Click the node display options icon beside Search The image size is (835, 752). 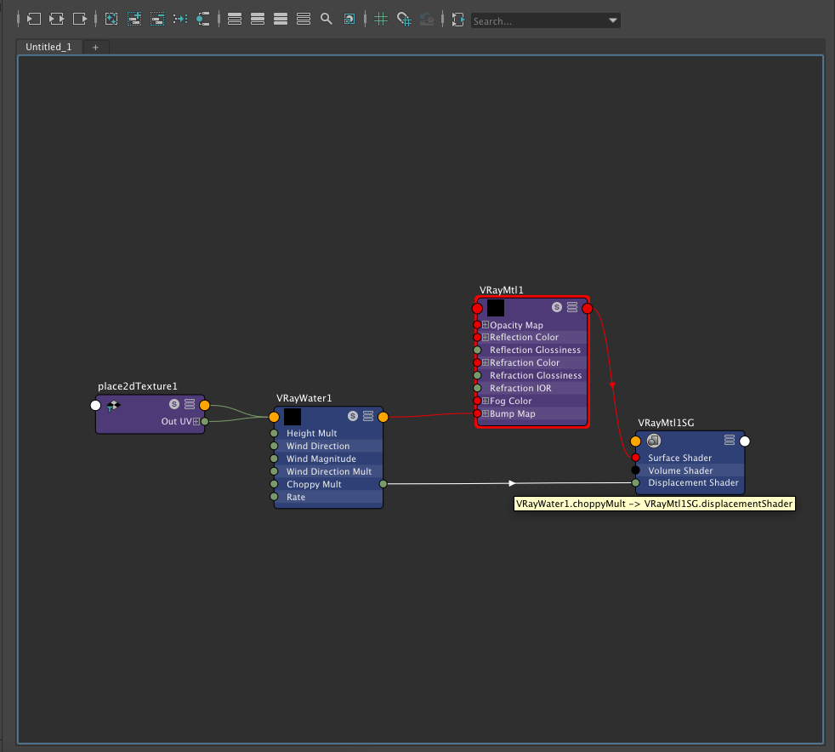[x=458, y=20]
